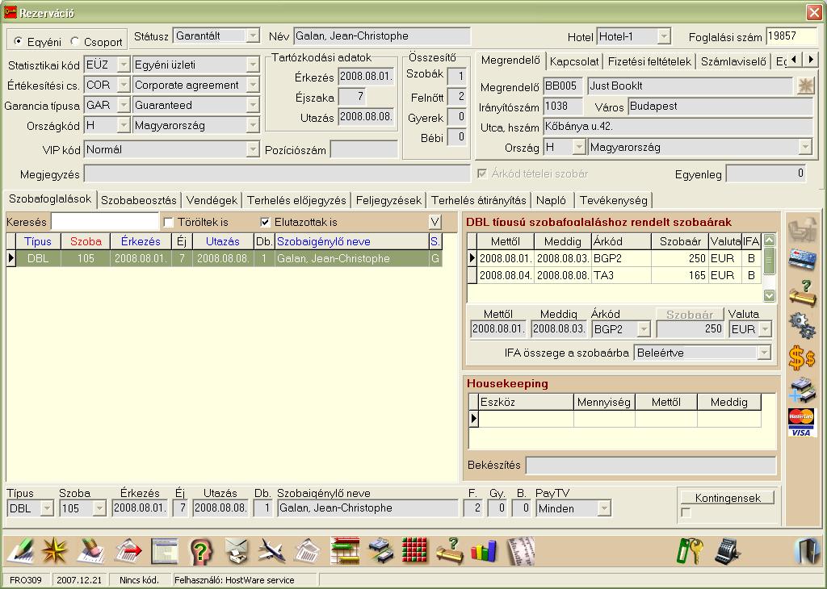This screenshot has width=827, height=589.
Task: Open the Hotel-1 dropdown
Action: click(664, 36)
